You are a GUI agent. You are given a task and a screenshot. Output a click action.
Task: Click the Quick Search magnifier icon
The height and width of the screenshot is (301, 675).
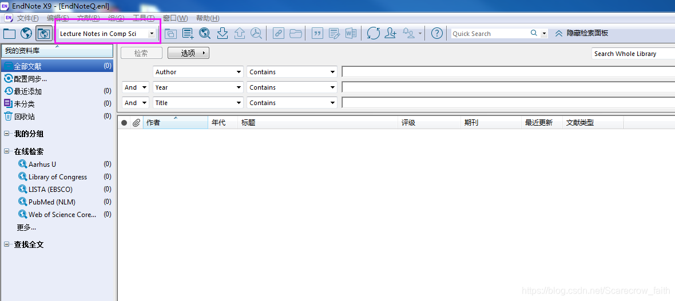click(534, 33)
